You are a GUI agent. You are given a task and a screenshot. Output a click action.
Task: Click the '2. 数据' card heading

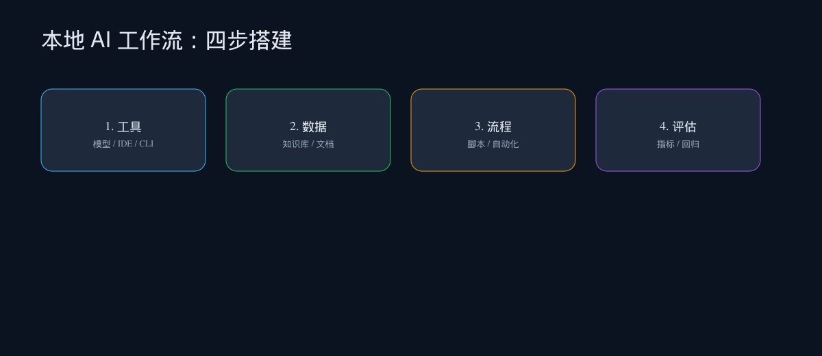tap(308, 127)
